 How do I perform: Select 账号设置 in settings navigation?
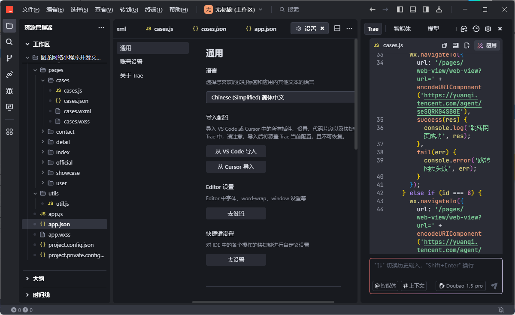click(153, 62)
